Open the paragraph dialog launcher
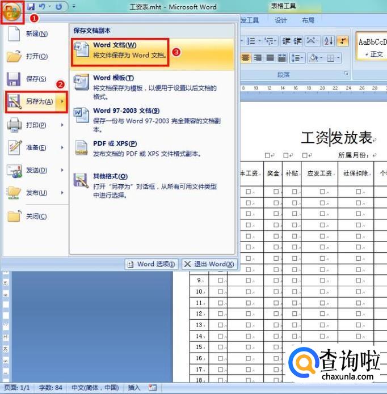This screenshot has width=387, height=394. point(346,74)
